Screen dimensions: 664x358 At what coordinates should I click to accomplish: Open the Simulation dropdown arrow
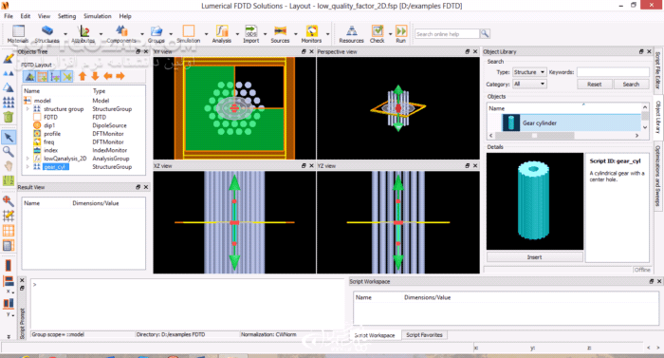pos(206,33)
